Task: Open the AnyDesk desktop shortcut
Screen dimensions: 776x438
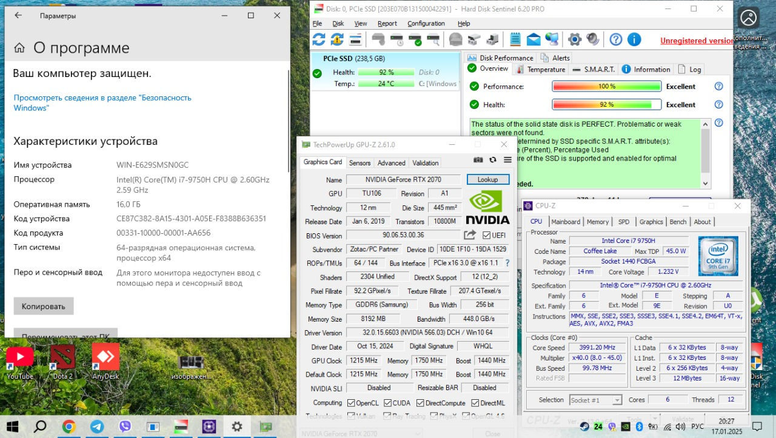Action: pos(105,361)
